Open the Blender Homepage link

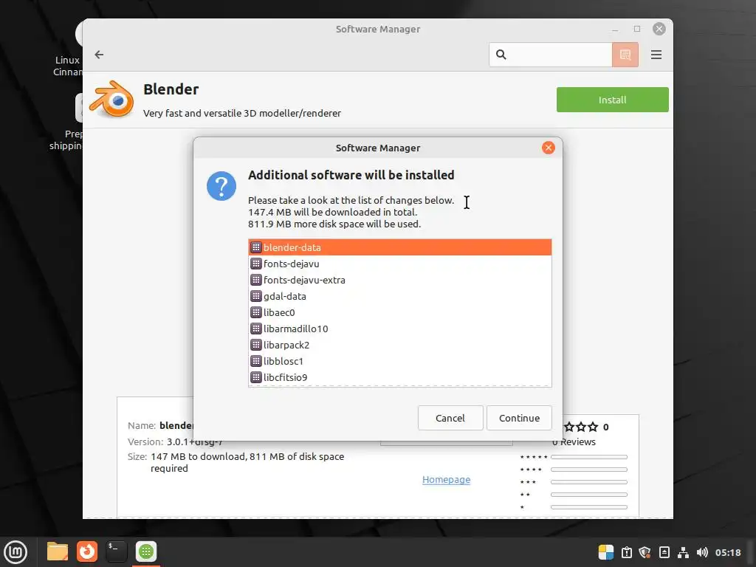pos(446,480)
